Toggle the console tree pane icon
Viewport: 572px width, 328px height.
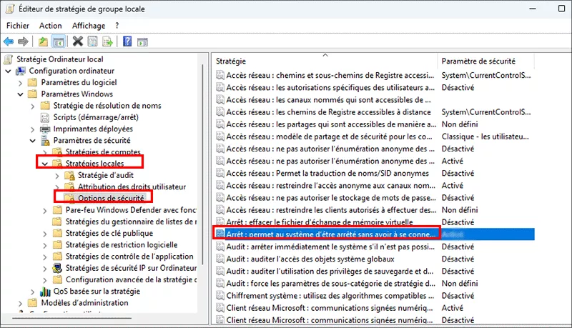pos(59,41)
